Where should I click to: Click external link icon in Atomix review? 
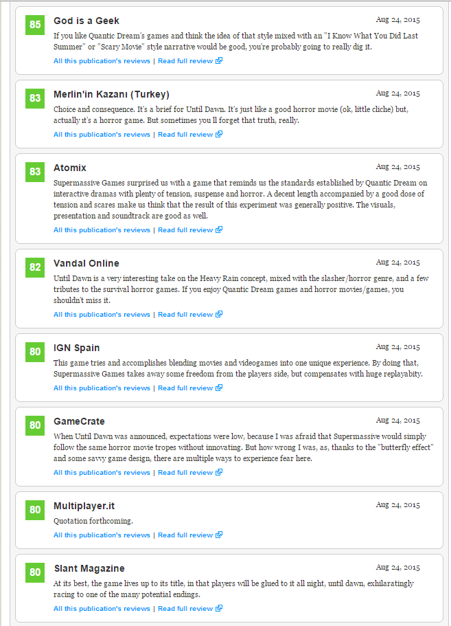(219, 230)
